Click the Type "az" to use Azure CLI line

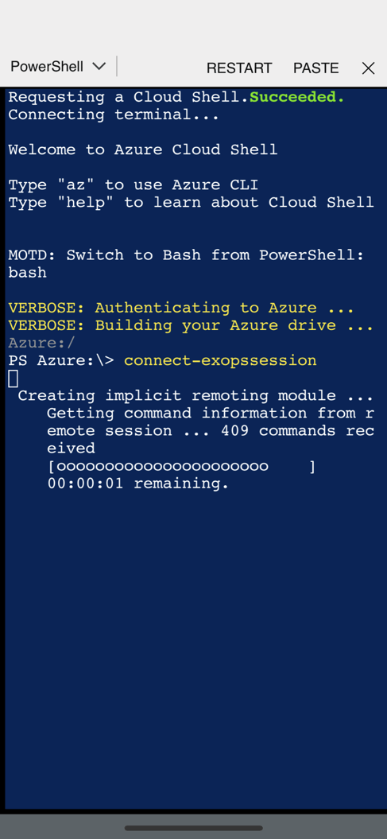point(133,185)
